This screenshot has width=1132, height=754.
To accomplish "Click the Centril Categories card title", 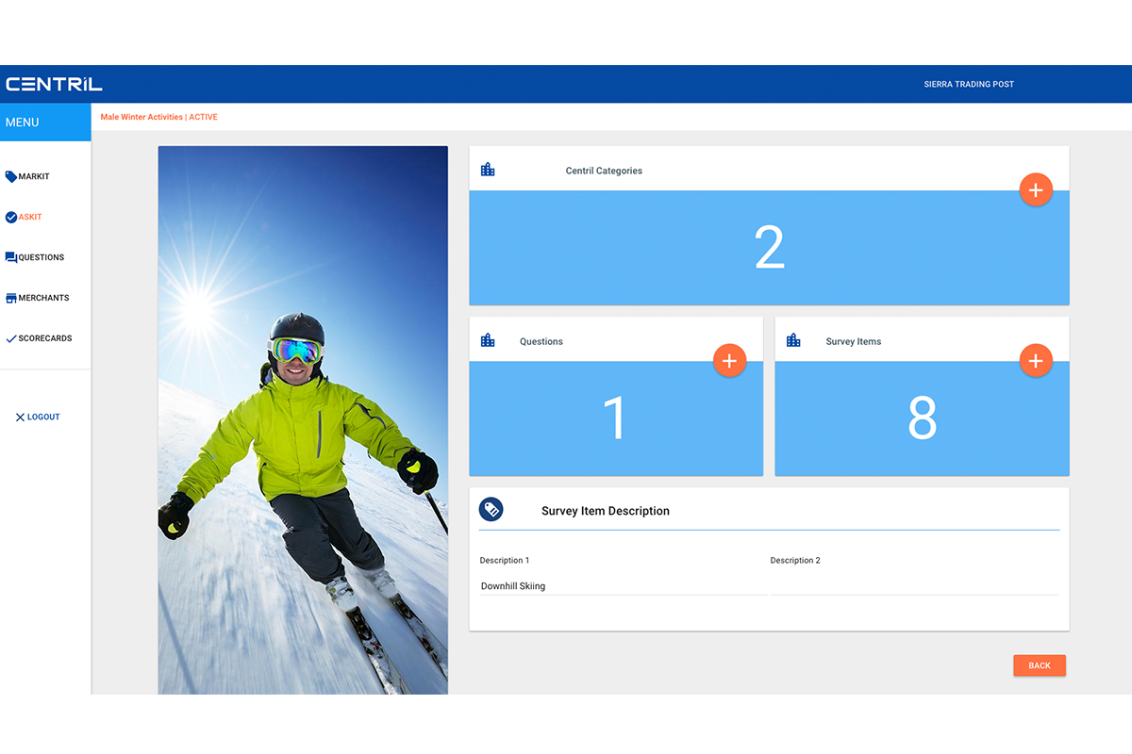I will tap(604, 171).
